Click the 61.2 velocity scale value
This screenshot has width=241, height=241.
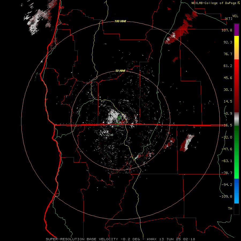(x=228, y=66)
